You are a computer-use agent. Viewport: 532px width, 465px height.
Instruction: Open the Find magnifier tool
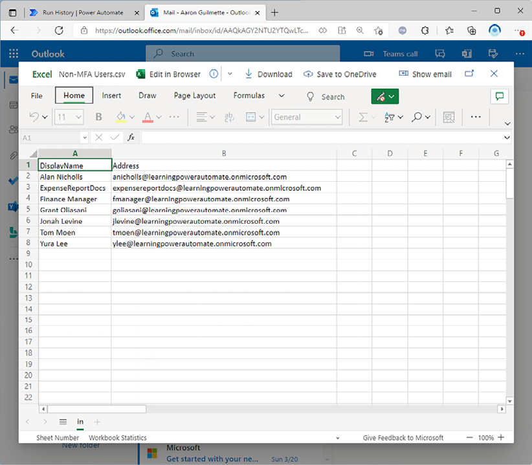(417, 117)
